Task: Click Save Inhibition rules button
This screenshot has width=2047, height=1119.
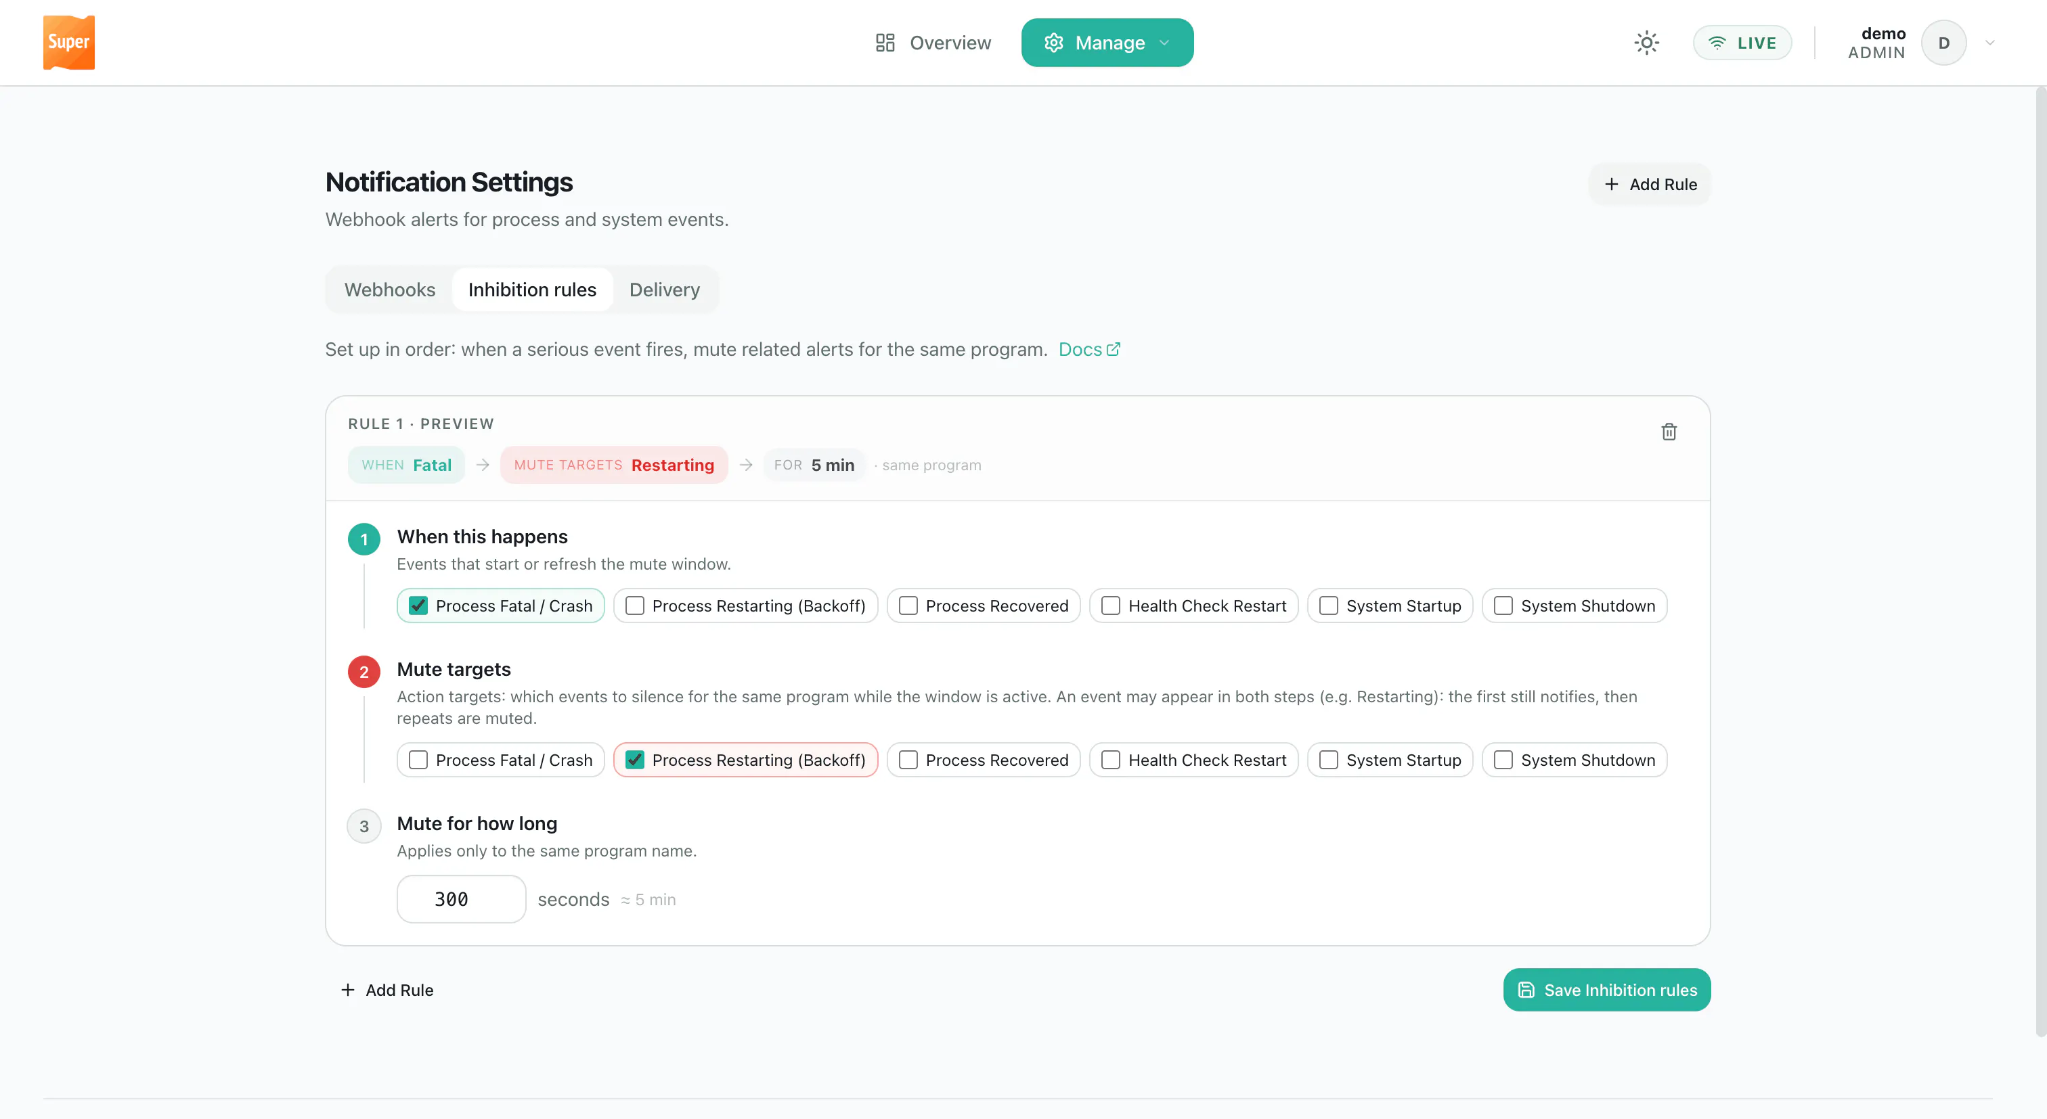Action: click(x=1607, y=990)
